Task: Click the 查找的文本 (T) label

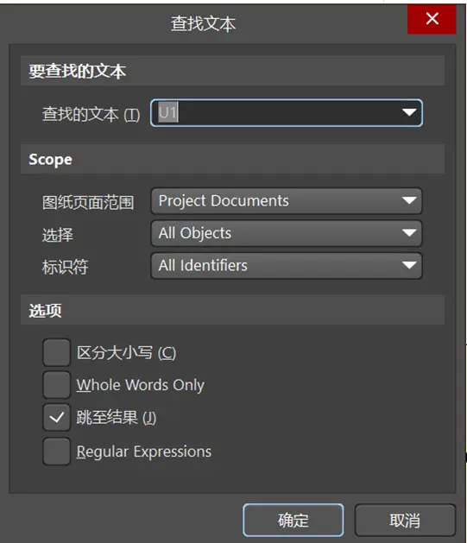Action: (x=91, y=114)
